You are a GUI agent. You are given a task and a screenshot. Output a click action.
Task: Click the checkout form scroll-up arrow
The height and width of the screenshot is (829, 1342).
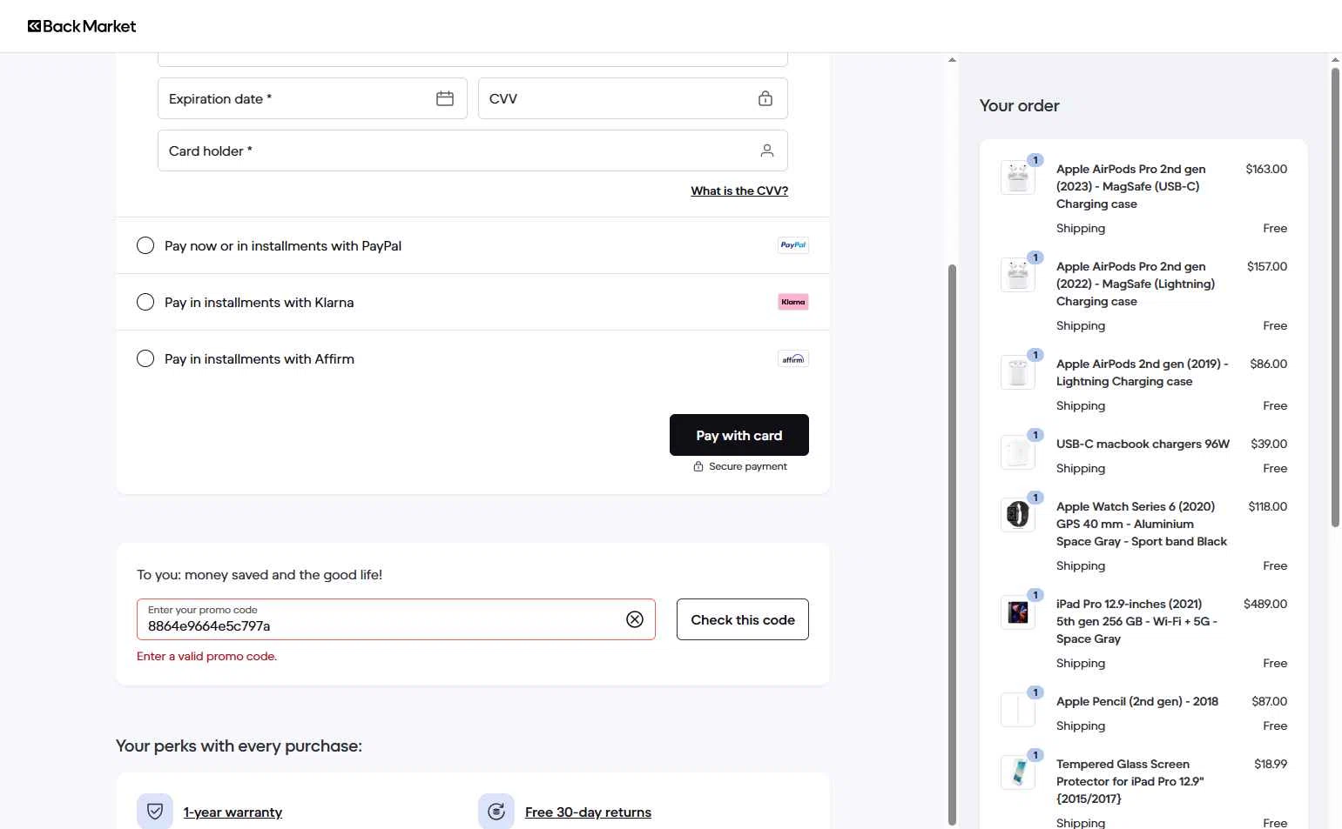click(952, 60)
